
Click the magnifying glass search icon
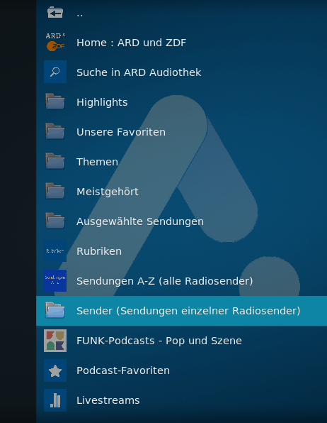pos(55,72)
